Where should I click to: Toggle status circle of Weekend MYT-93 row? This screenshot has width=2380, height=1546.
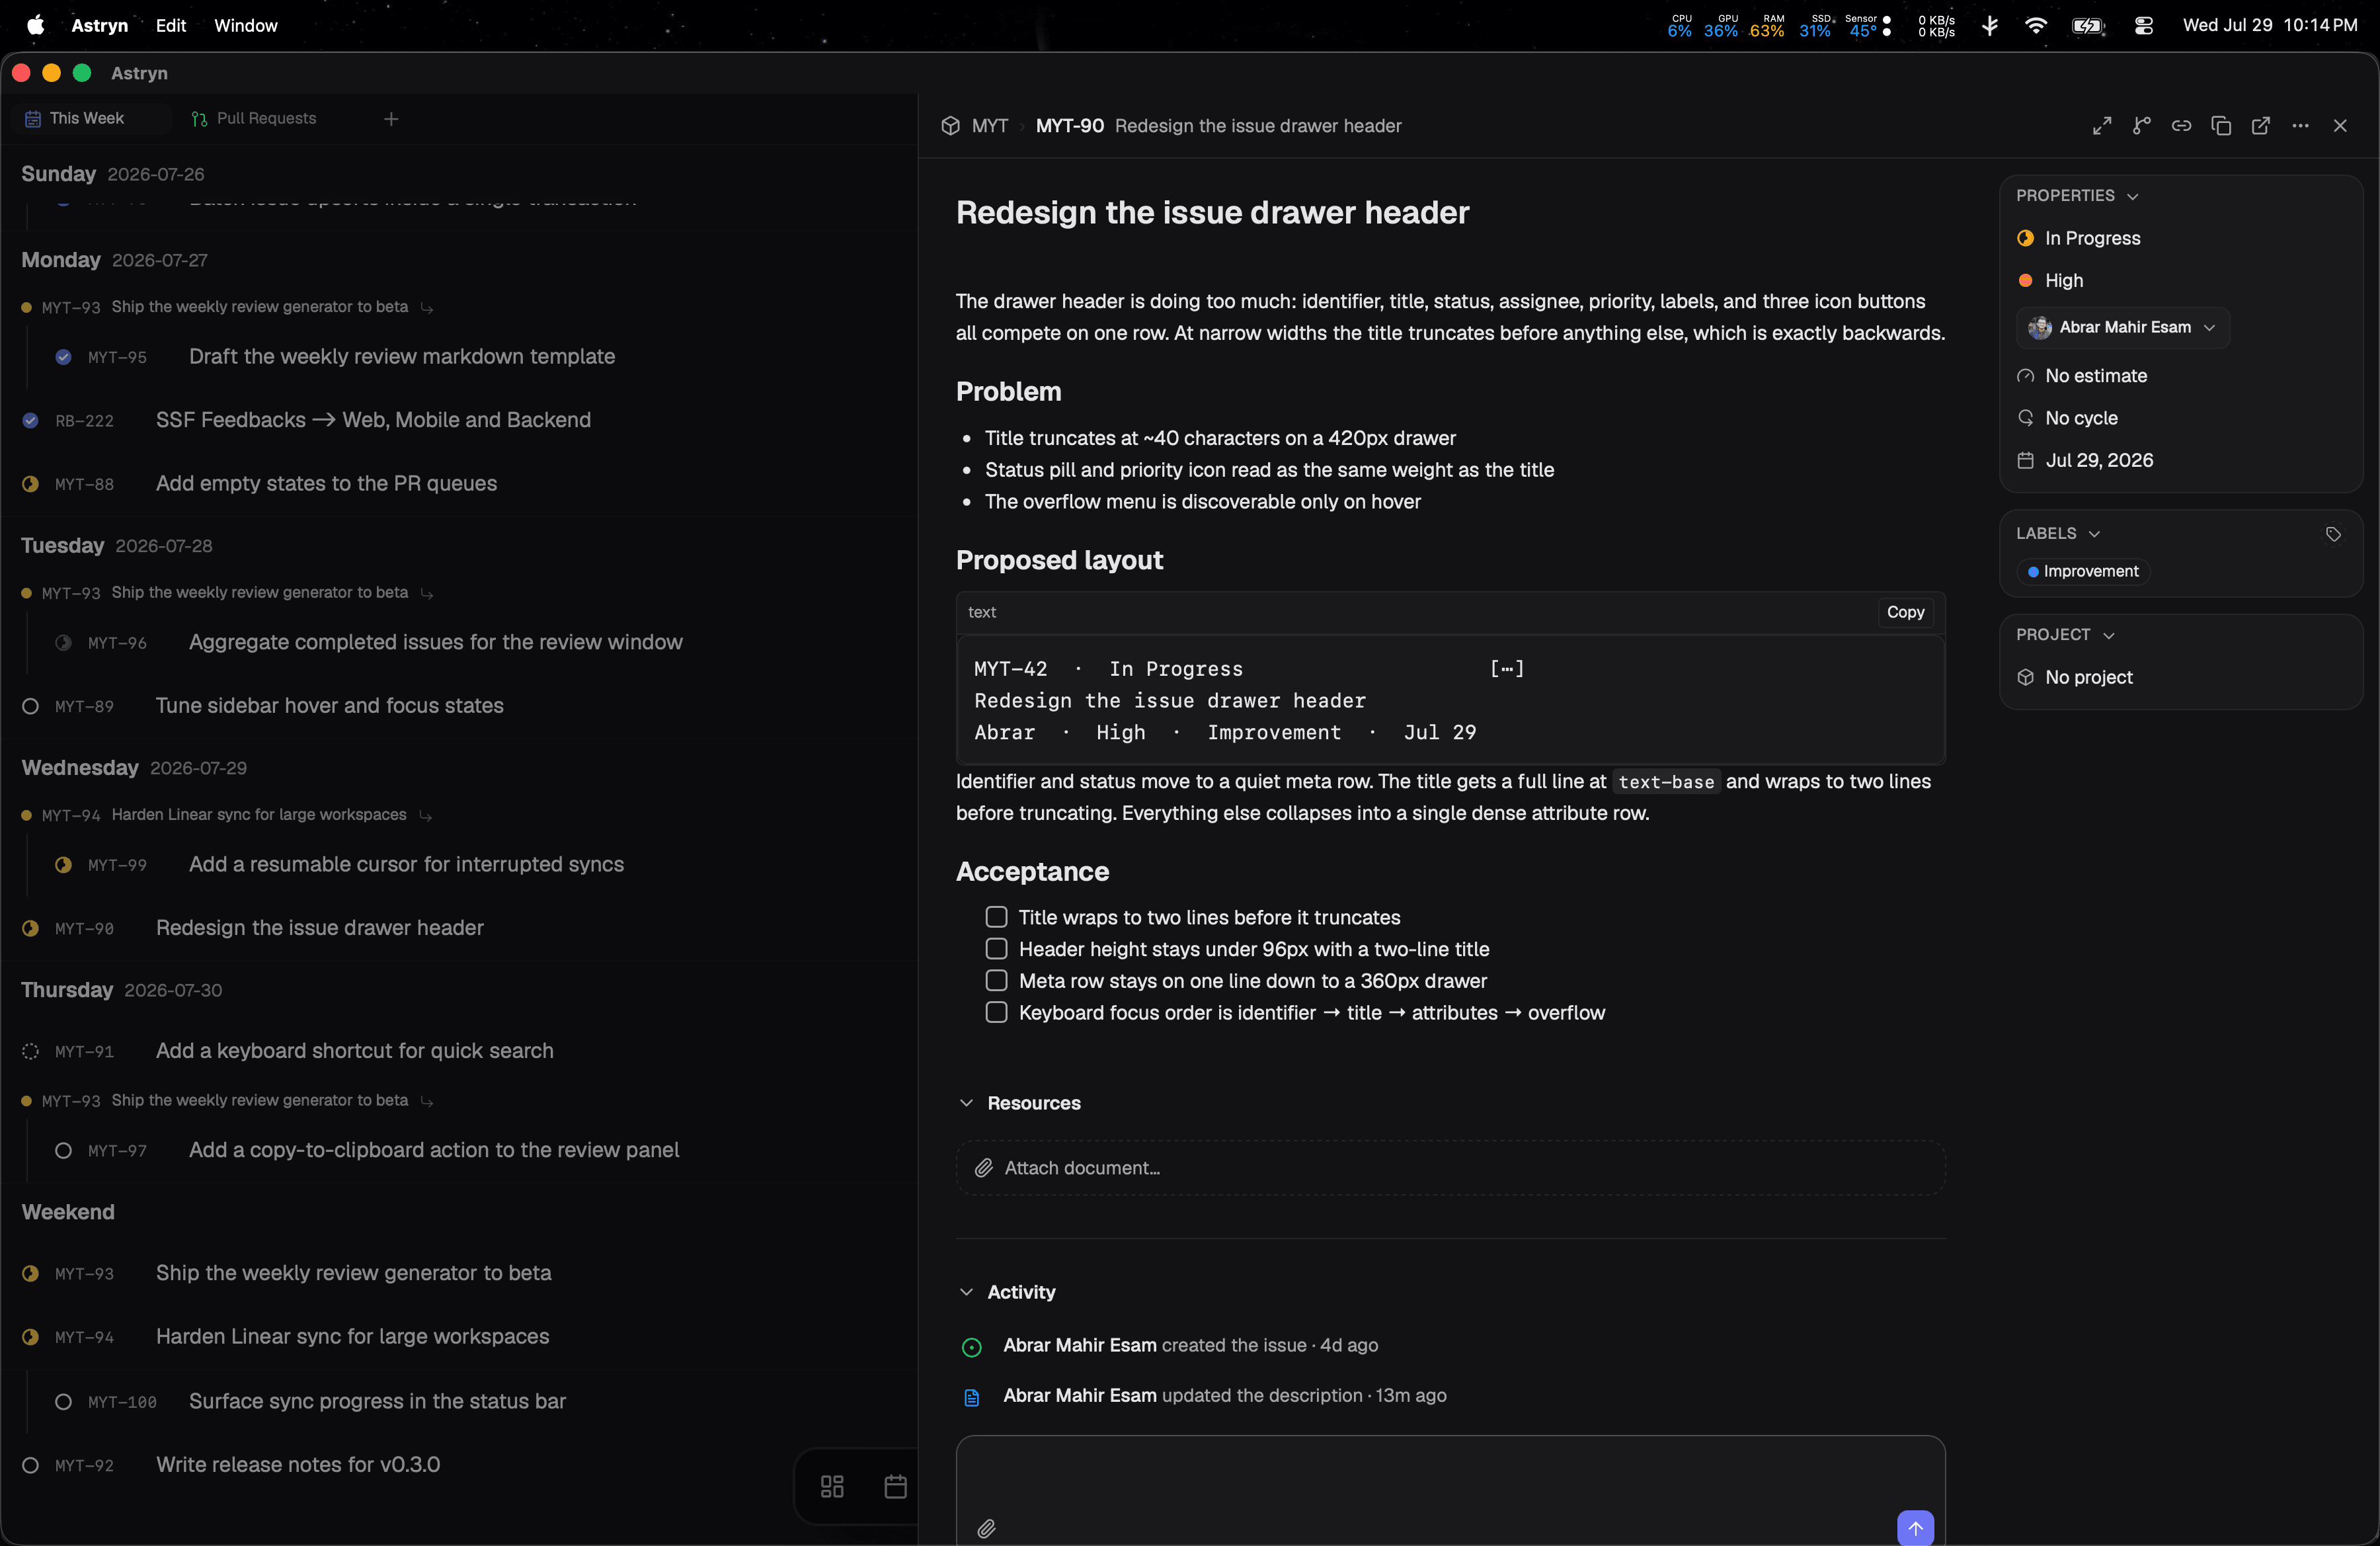coord(31,1273)
